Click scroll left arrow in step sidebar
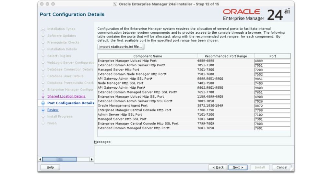332x174 pixels. (40, 159)
